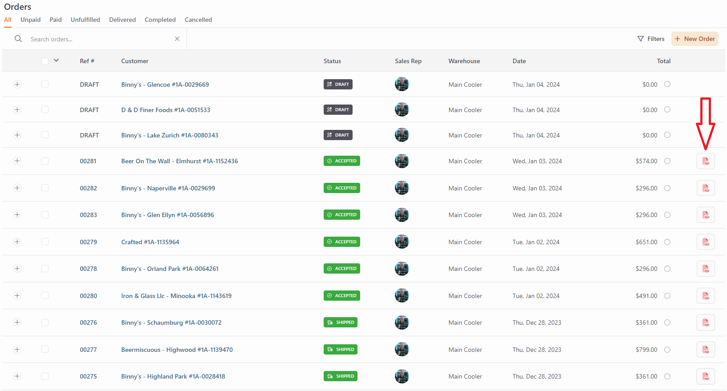Create a New Order

695,39
